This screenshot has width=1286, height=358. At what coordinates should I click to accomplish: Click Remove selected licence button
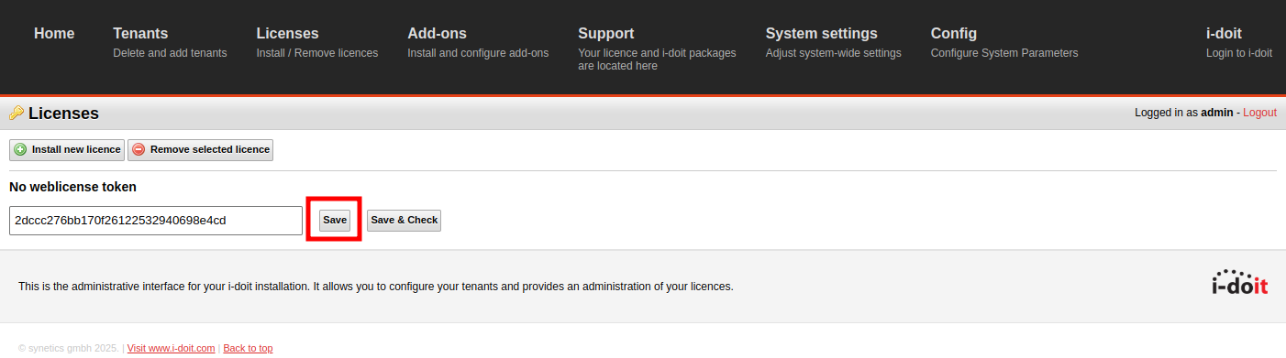click(200, 149)
